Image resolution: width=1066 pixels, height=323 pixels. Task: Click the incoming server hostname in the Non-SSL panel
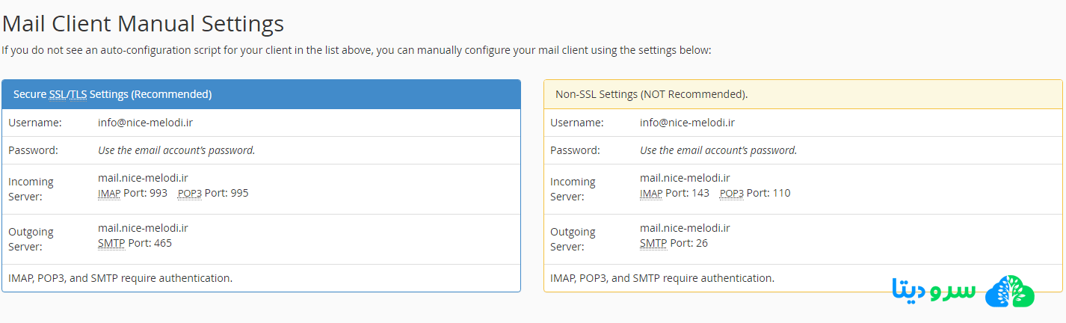(x=685, y=178)
